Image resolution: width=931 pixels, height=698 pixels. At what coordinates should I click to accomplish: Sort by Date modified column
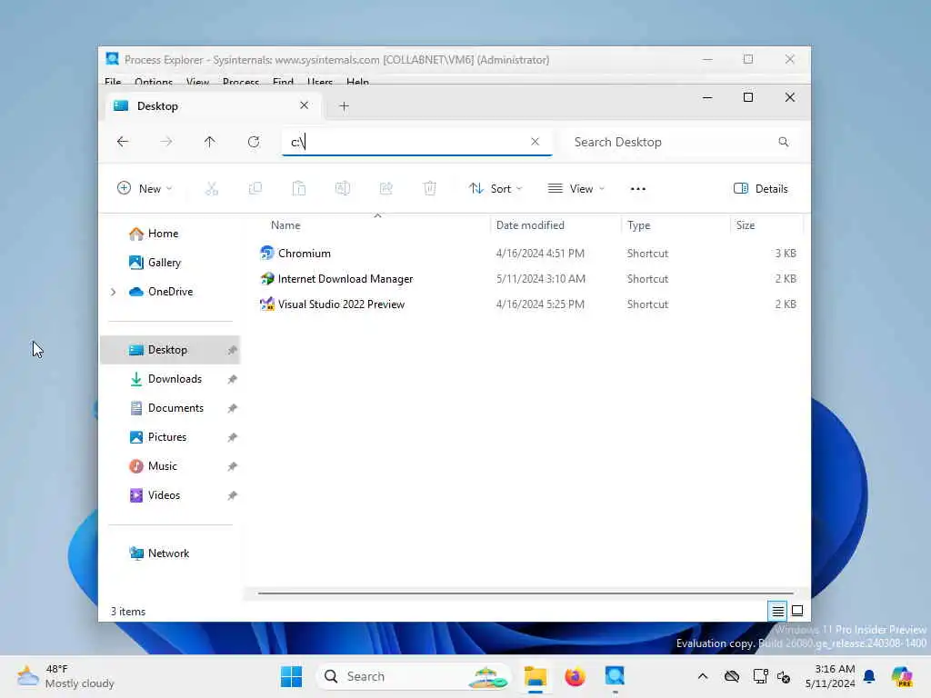530,225
